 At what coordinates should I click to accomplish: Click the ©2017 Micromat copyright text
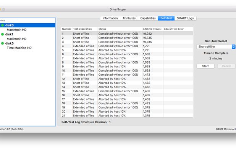(x=226, y=129)
